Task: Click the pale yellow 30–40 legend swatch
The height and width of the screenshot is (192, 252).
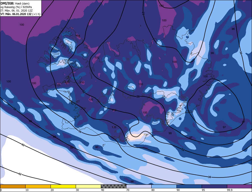Action: (88, 186)
